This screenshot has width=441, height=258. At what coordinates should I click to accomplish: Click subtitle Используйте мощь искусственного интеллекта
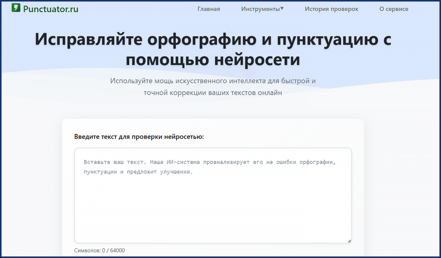[213, 86]
